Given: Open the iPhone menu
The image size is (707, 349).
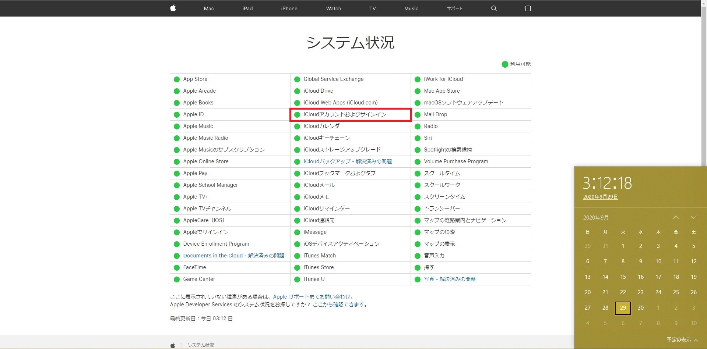Looking at the screenshot, I should pos(289,8).
